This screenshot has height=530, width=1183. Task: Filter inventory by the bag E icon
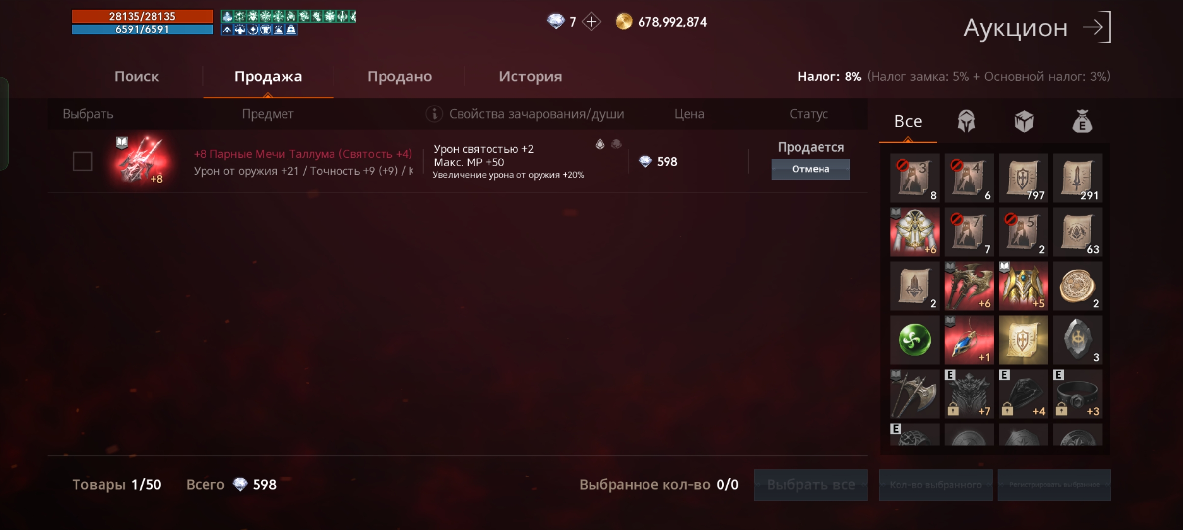1082,121
